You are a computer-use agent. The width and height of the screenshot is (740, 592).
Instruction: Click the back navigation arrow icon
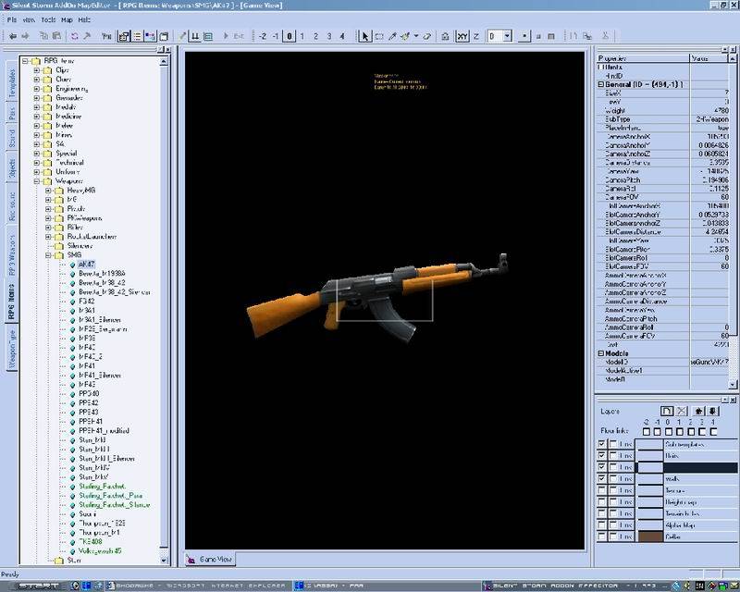pyautogui.click(x=13, y=36)
